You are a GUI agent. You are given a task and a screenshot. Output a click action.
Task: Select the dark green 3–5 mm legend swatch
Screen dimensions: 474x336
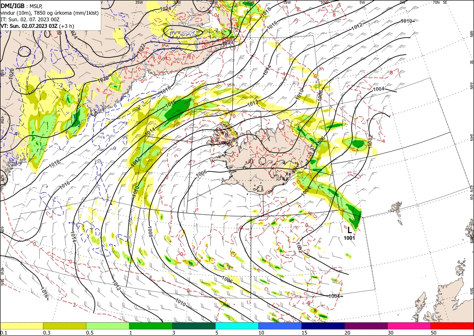point(194,326)
